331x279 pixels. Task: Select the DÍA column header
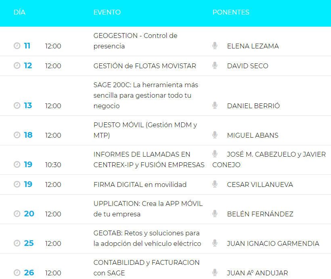[20, 12]
